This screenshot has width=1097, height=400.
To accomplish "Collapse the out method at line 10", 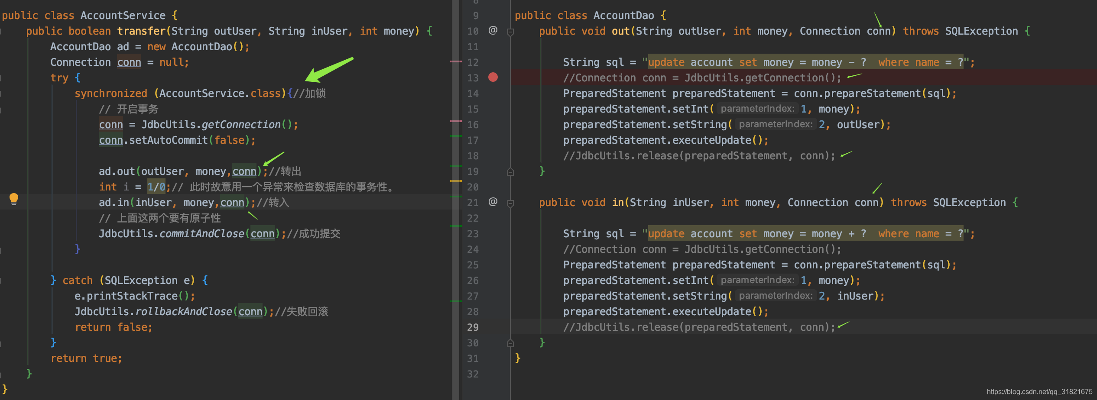I will (x=510, y=32).
